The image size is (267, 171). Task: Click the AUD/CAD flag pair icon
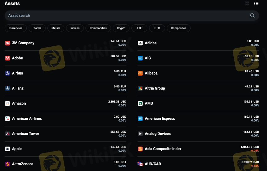point(140,164)
